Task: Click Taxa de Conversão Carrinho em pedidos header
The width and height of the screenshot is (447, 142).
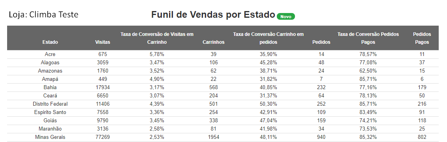Action: [x=268, y=38]
